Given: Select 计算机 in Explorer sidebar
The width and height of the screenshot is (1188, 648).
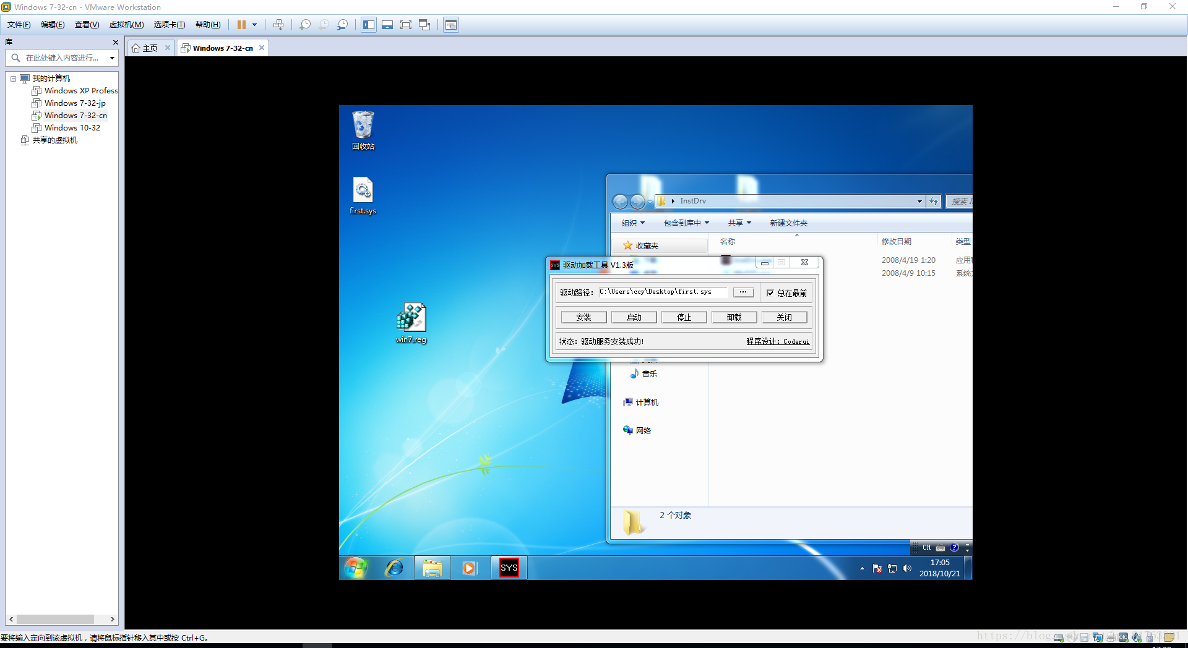Looking at the screenshot, I should tap(641, 403).
